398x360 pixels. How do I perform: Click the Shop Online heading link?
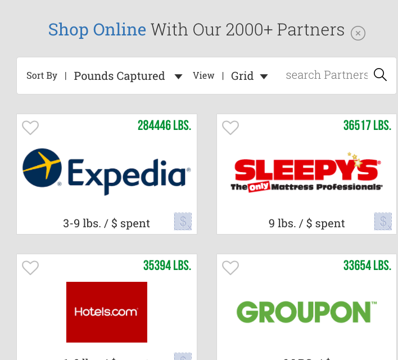pyautogui.click(x=97, y=30)
